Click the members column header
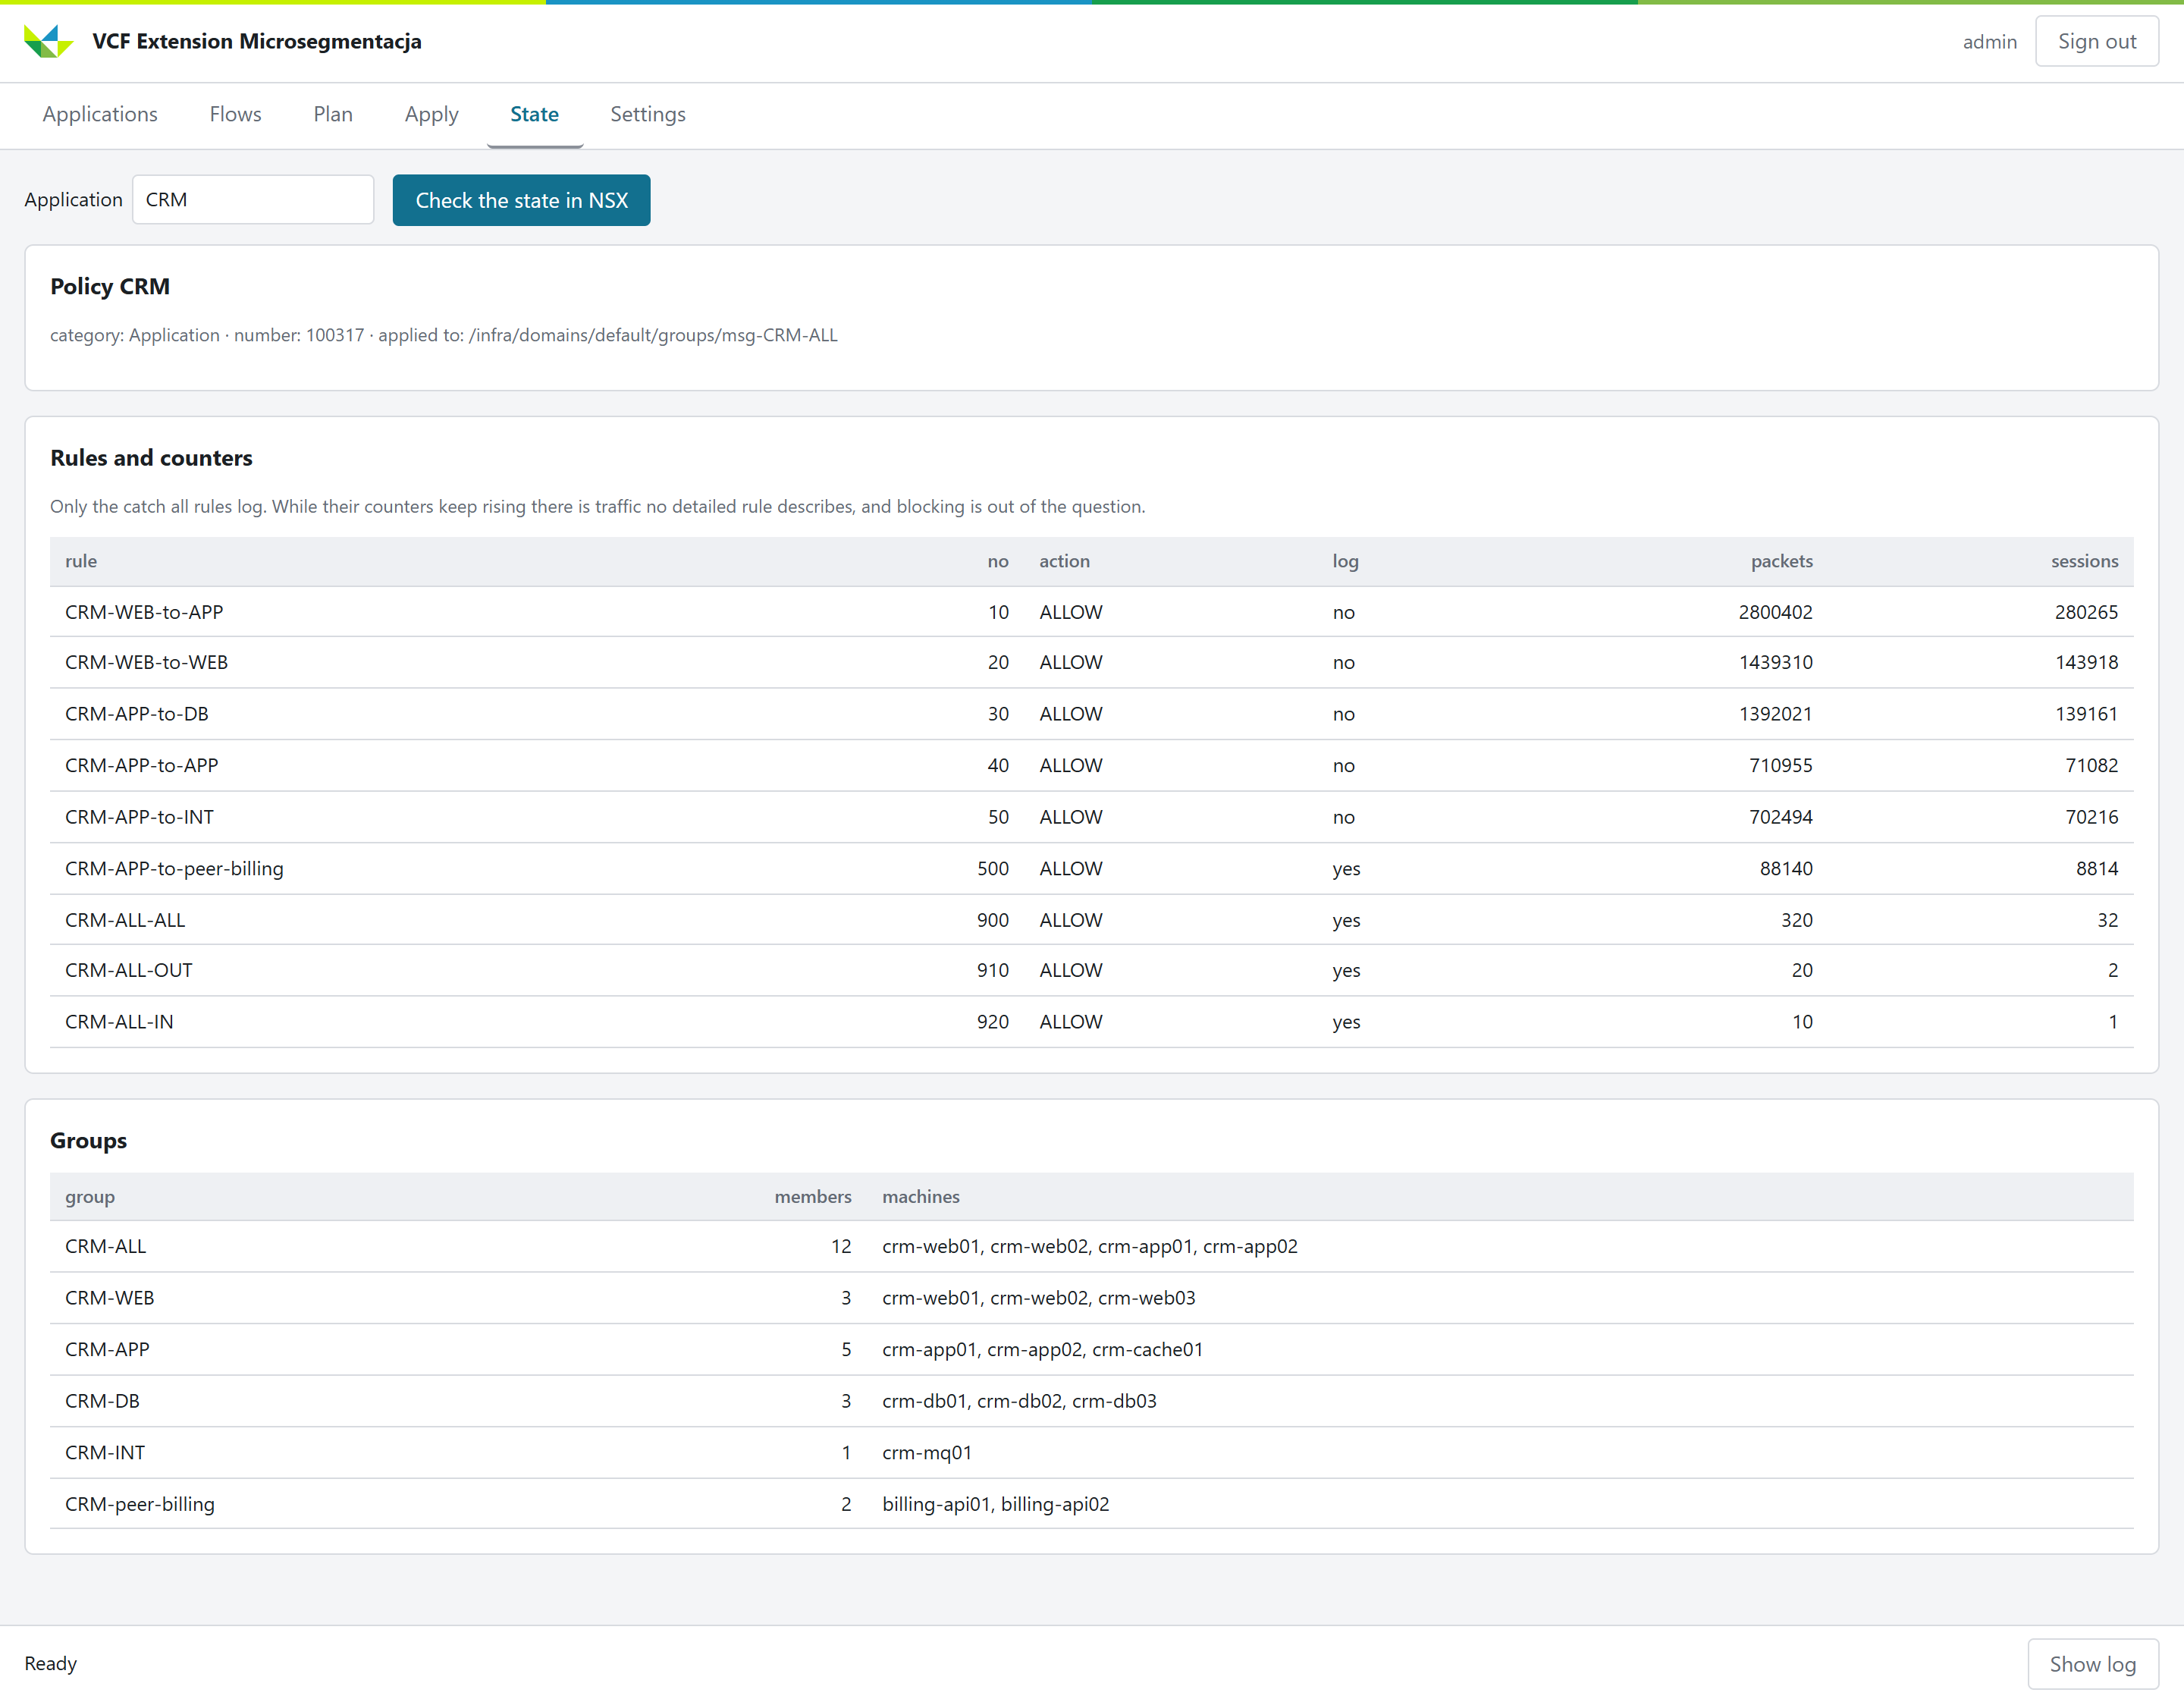2184x1702 pixels. point(812,1197)
